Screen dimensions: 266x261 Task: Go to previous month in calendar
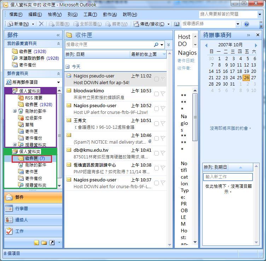pos(206,45)
